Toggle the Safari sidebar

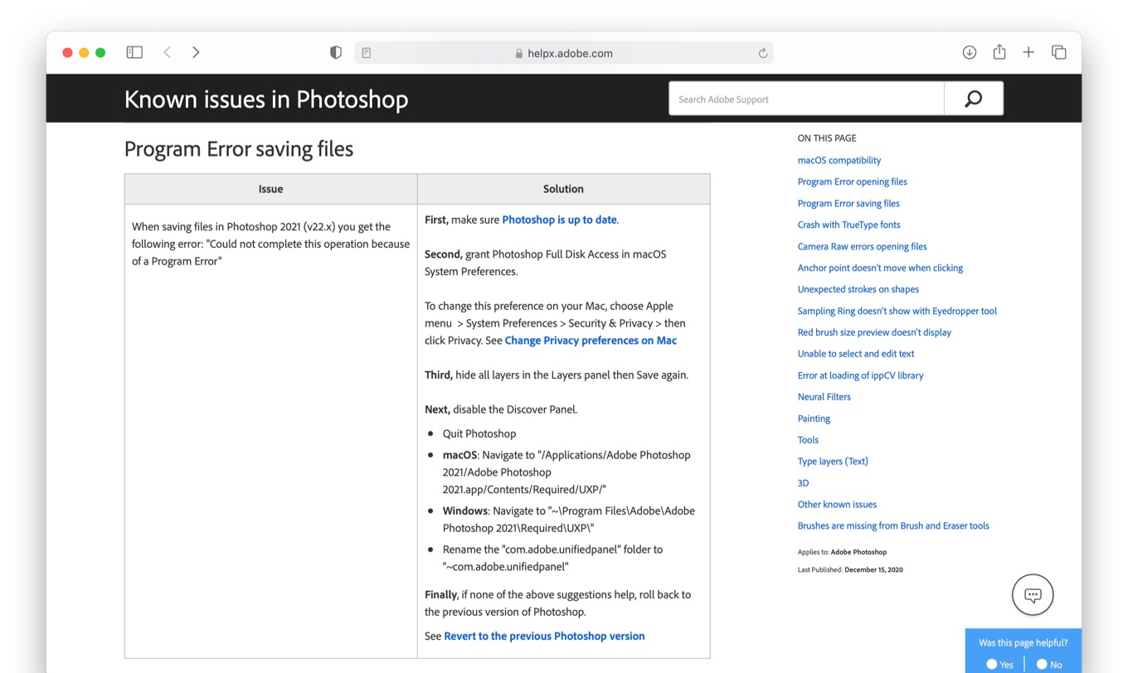134,51
